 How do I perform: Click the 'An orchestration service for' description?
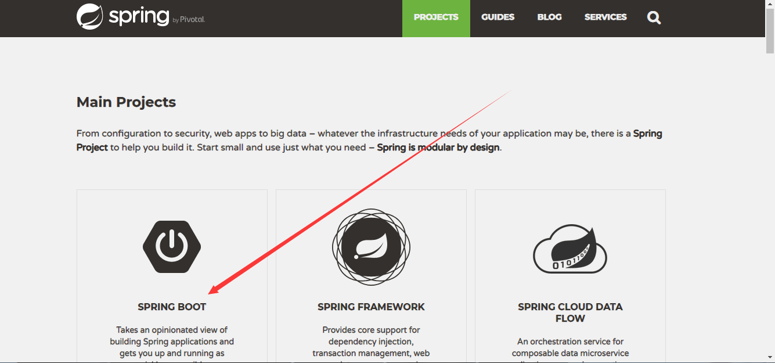click(x=570, y=342)
